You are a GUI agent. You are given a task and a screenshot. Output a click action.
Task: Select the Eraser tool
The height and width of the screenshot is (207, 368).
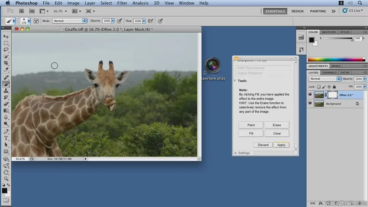point(6,104)
